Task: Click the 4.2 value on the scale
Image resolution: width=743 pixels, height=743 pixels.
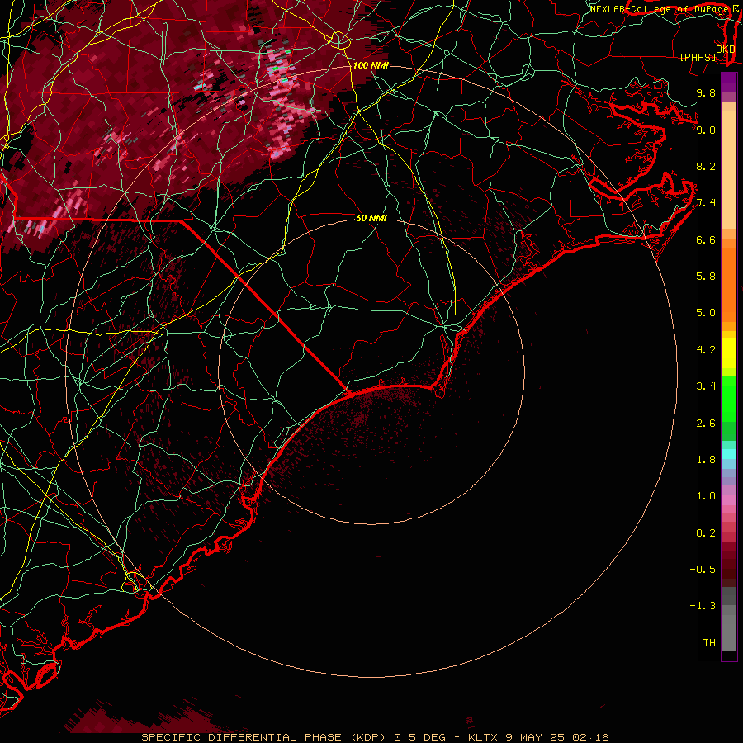Action: (x=706, y=350)
